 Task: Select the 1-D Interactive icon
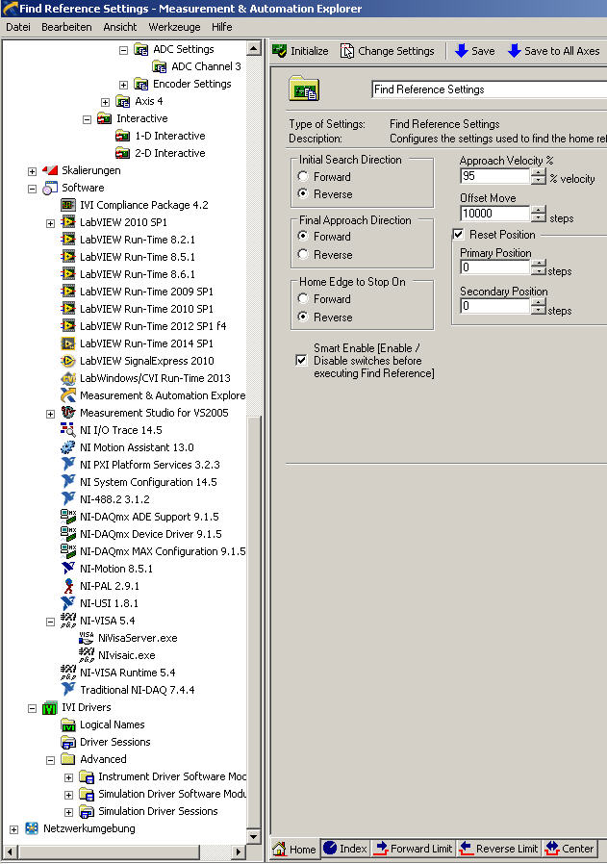tap(122, 136)
